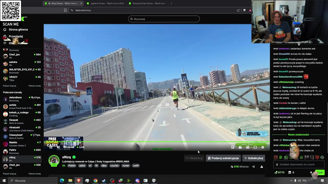Bookmark this page with bookmark icon
Image resolution: width=328 pixels, height=184 pixels.
(x=65, y=10)
